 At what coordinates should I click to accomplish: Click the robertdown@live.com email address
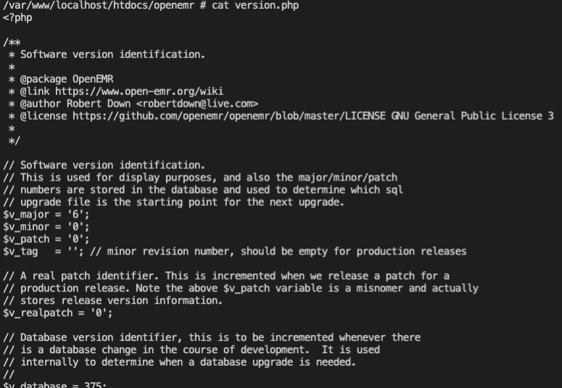click(x=197, y=104)
